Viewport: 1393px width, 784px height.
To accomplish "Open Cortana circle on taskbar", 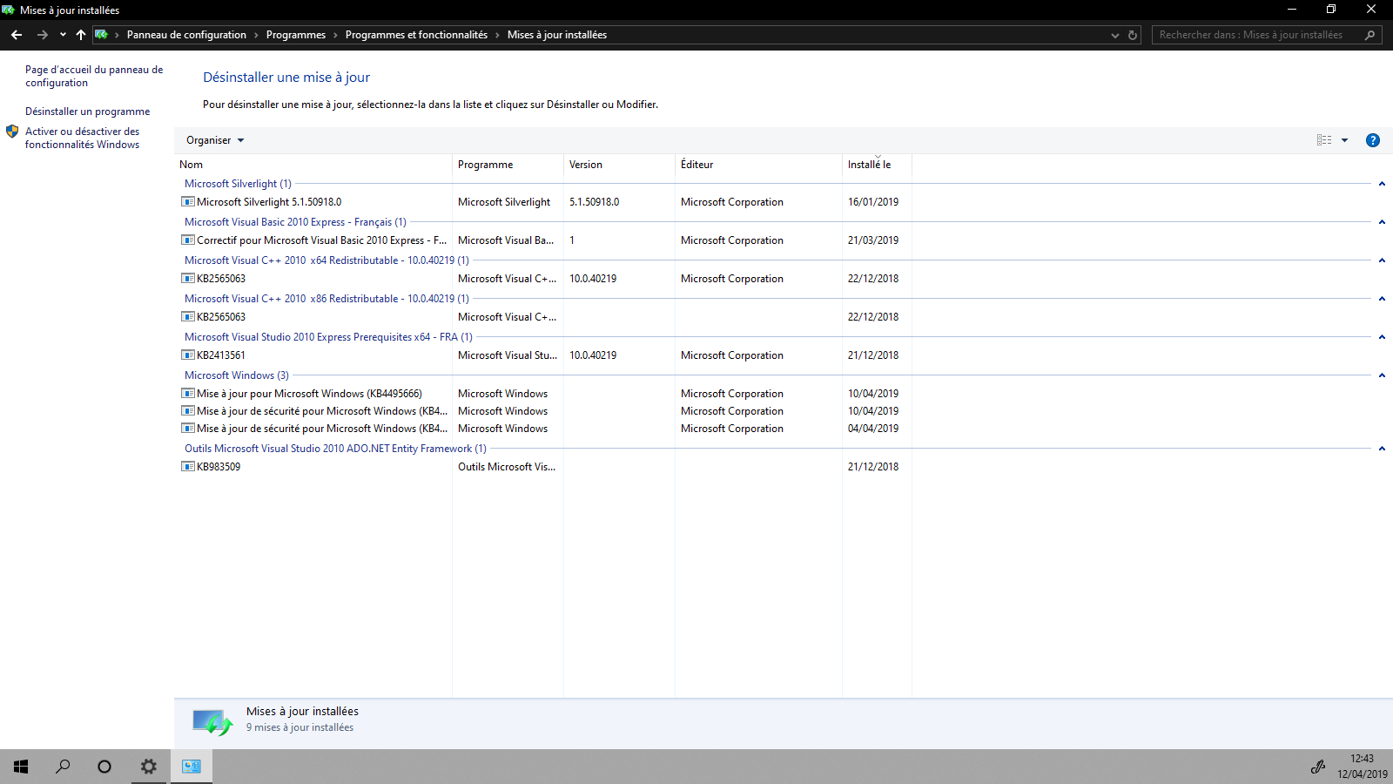I will [104, 767].
